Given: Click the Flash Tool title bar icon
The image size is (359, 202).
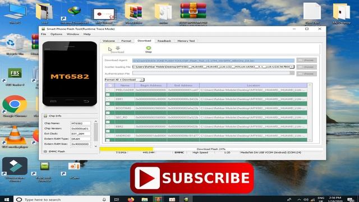Looking at the screenshot, I should coord(43,29).
